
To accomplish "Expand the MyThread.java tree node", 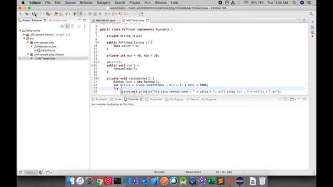I will [x=32, y=58].
